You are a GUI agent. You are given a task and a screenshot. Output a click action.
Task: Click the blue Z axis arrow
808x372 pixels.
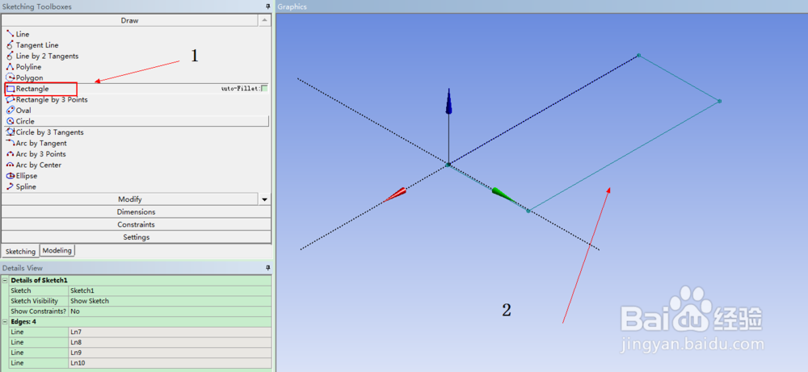click(x=448, y=102)
